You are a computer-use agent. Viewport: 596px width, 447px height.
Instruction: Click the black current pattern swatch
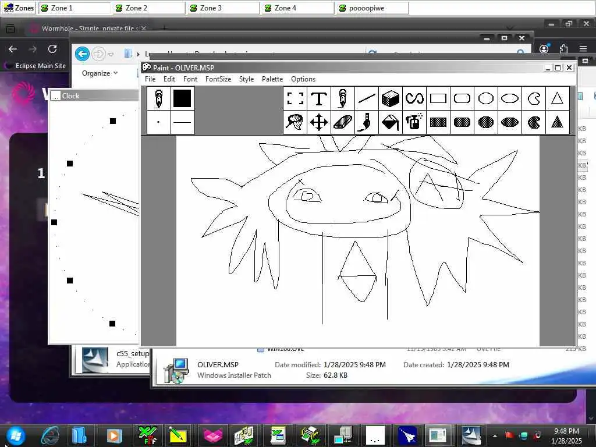coord(182,98)
